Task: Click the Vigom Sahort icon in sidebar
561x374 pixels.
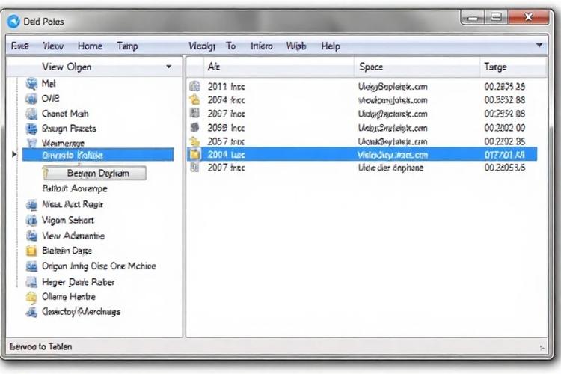Action: pos(31,221)
